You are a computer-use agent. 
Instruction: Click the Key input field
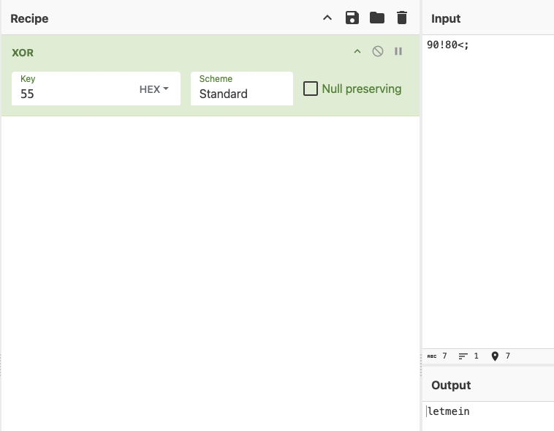pyautogui.click(x=73, y=94)
